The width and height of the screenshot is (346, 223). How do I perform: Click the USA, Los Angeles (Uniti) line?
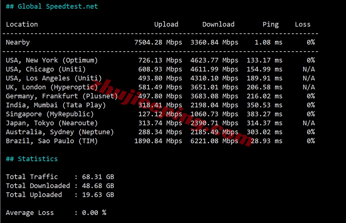point(54,78)
